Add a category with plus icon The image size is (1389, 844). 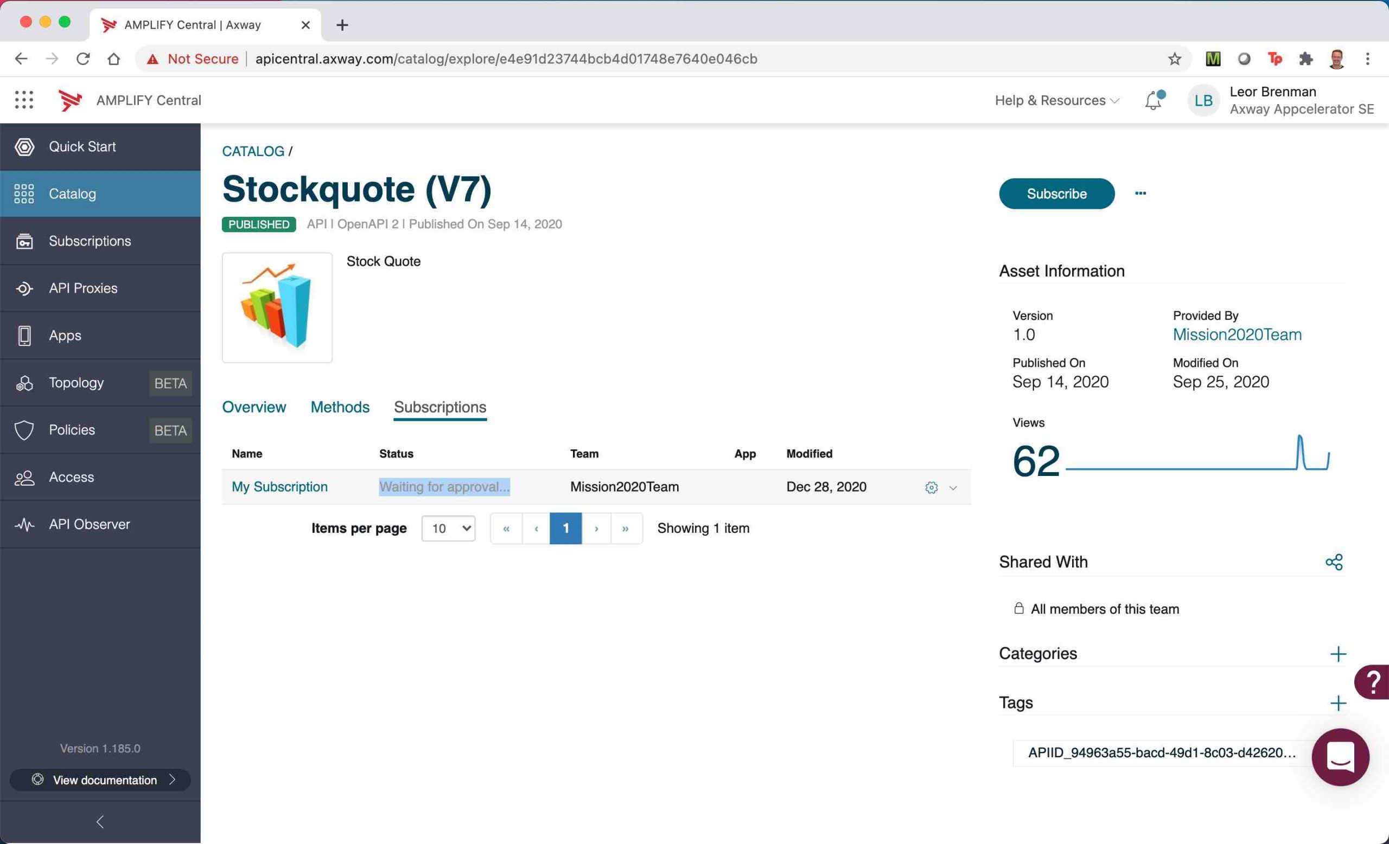1338,654
